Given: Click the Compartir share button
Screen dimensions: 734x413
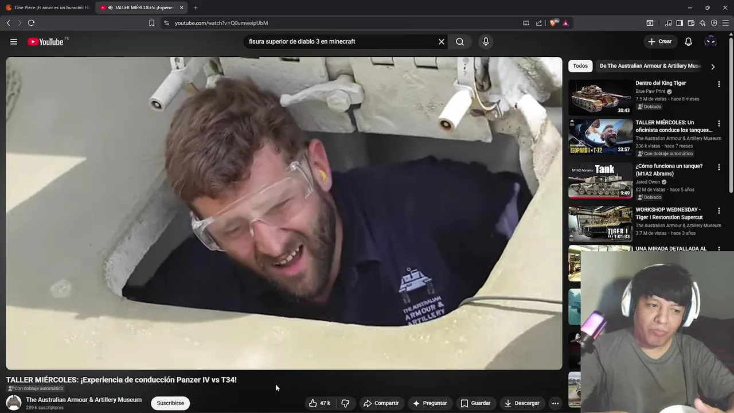Looking at the screenshot, I should [x=381, y=403].
